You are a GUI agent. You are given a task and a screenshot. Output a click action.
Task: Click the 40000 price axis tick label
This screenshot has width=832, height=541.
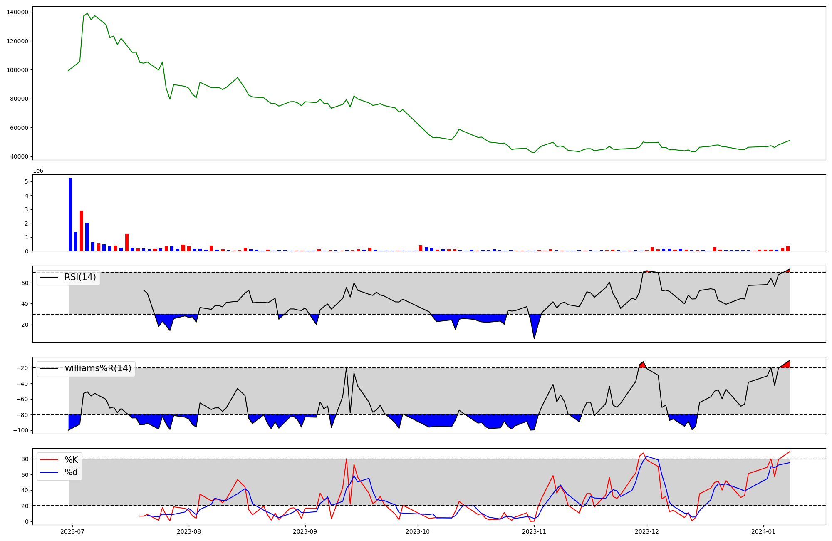pos(19,156)
